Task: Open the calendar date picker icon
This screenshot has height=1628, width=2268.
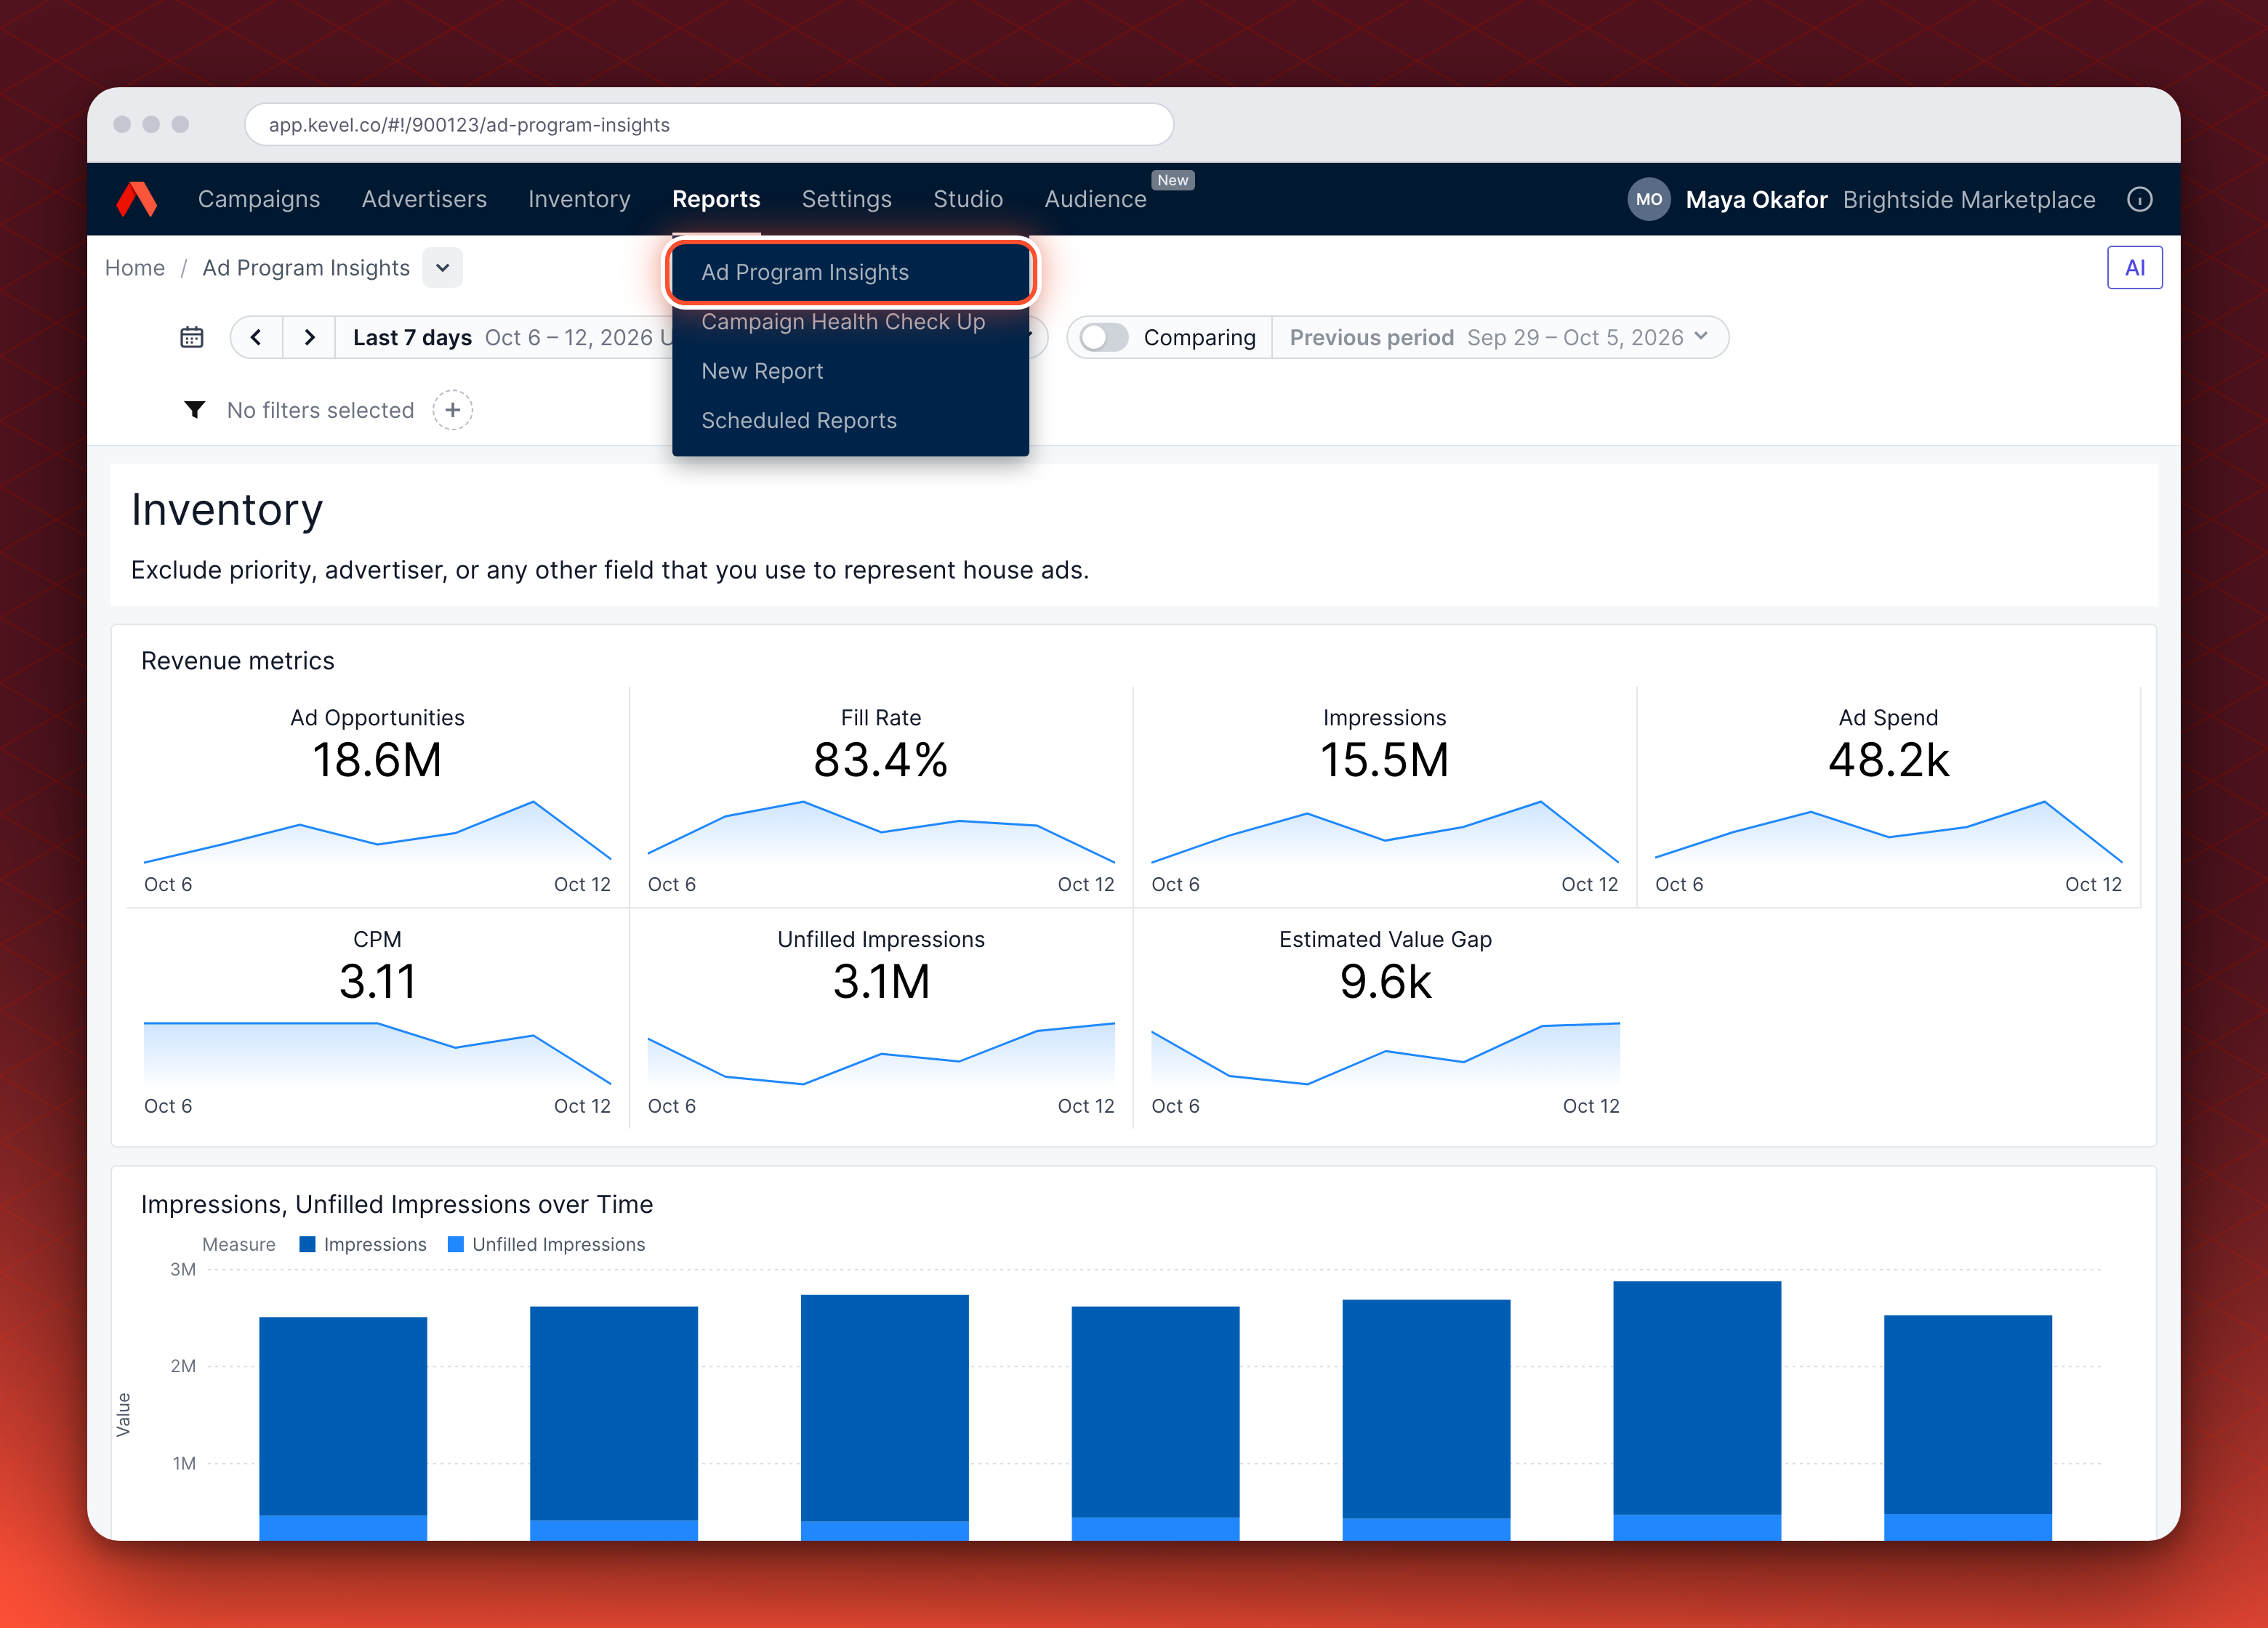Action: 191,337
